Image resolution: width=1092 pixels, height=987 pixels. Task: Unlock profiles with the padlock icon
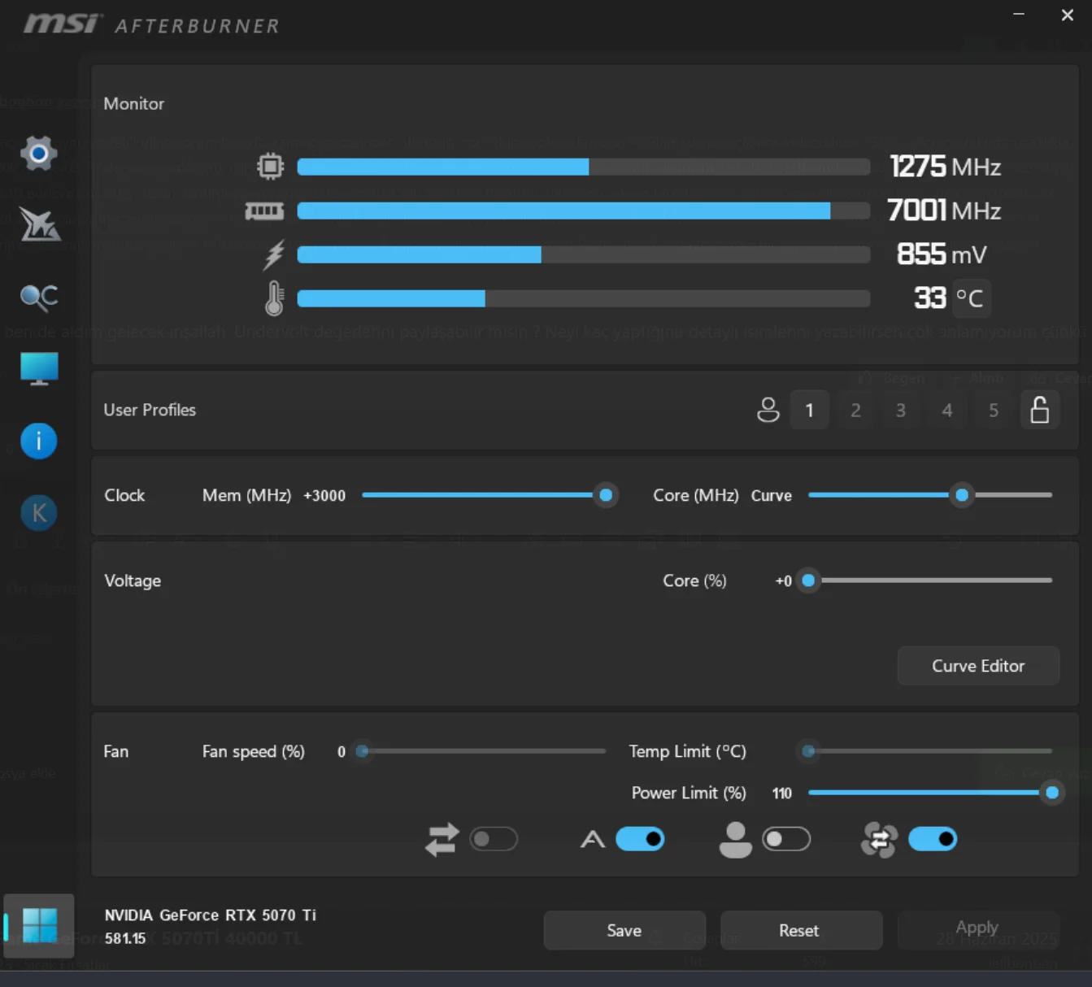(1039, 410)
